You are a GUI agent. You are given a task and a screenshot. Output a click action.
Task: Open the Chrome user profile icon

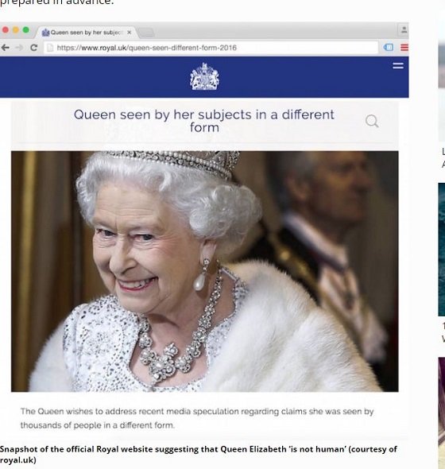(404, 29)
